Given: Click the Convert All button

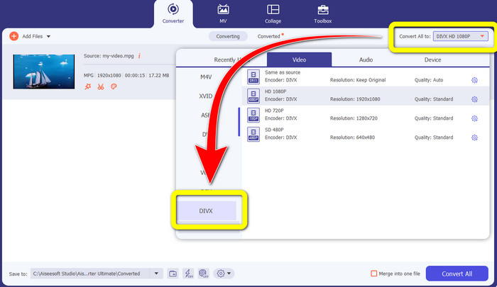Looking at the screenshot, I should [457, 274].
